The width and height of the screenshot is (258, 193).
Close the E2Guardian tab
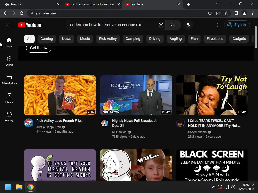pos(119,4)
